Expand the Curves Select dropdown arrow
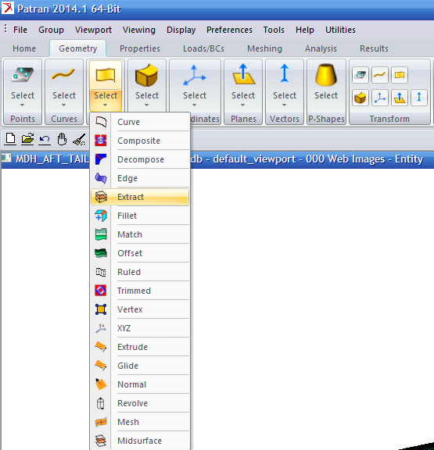Screen dimensions: 434x450 point(64,105)
